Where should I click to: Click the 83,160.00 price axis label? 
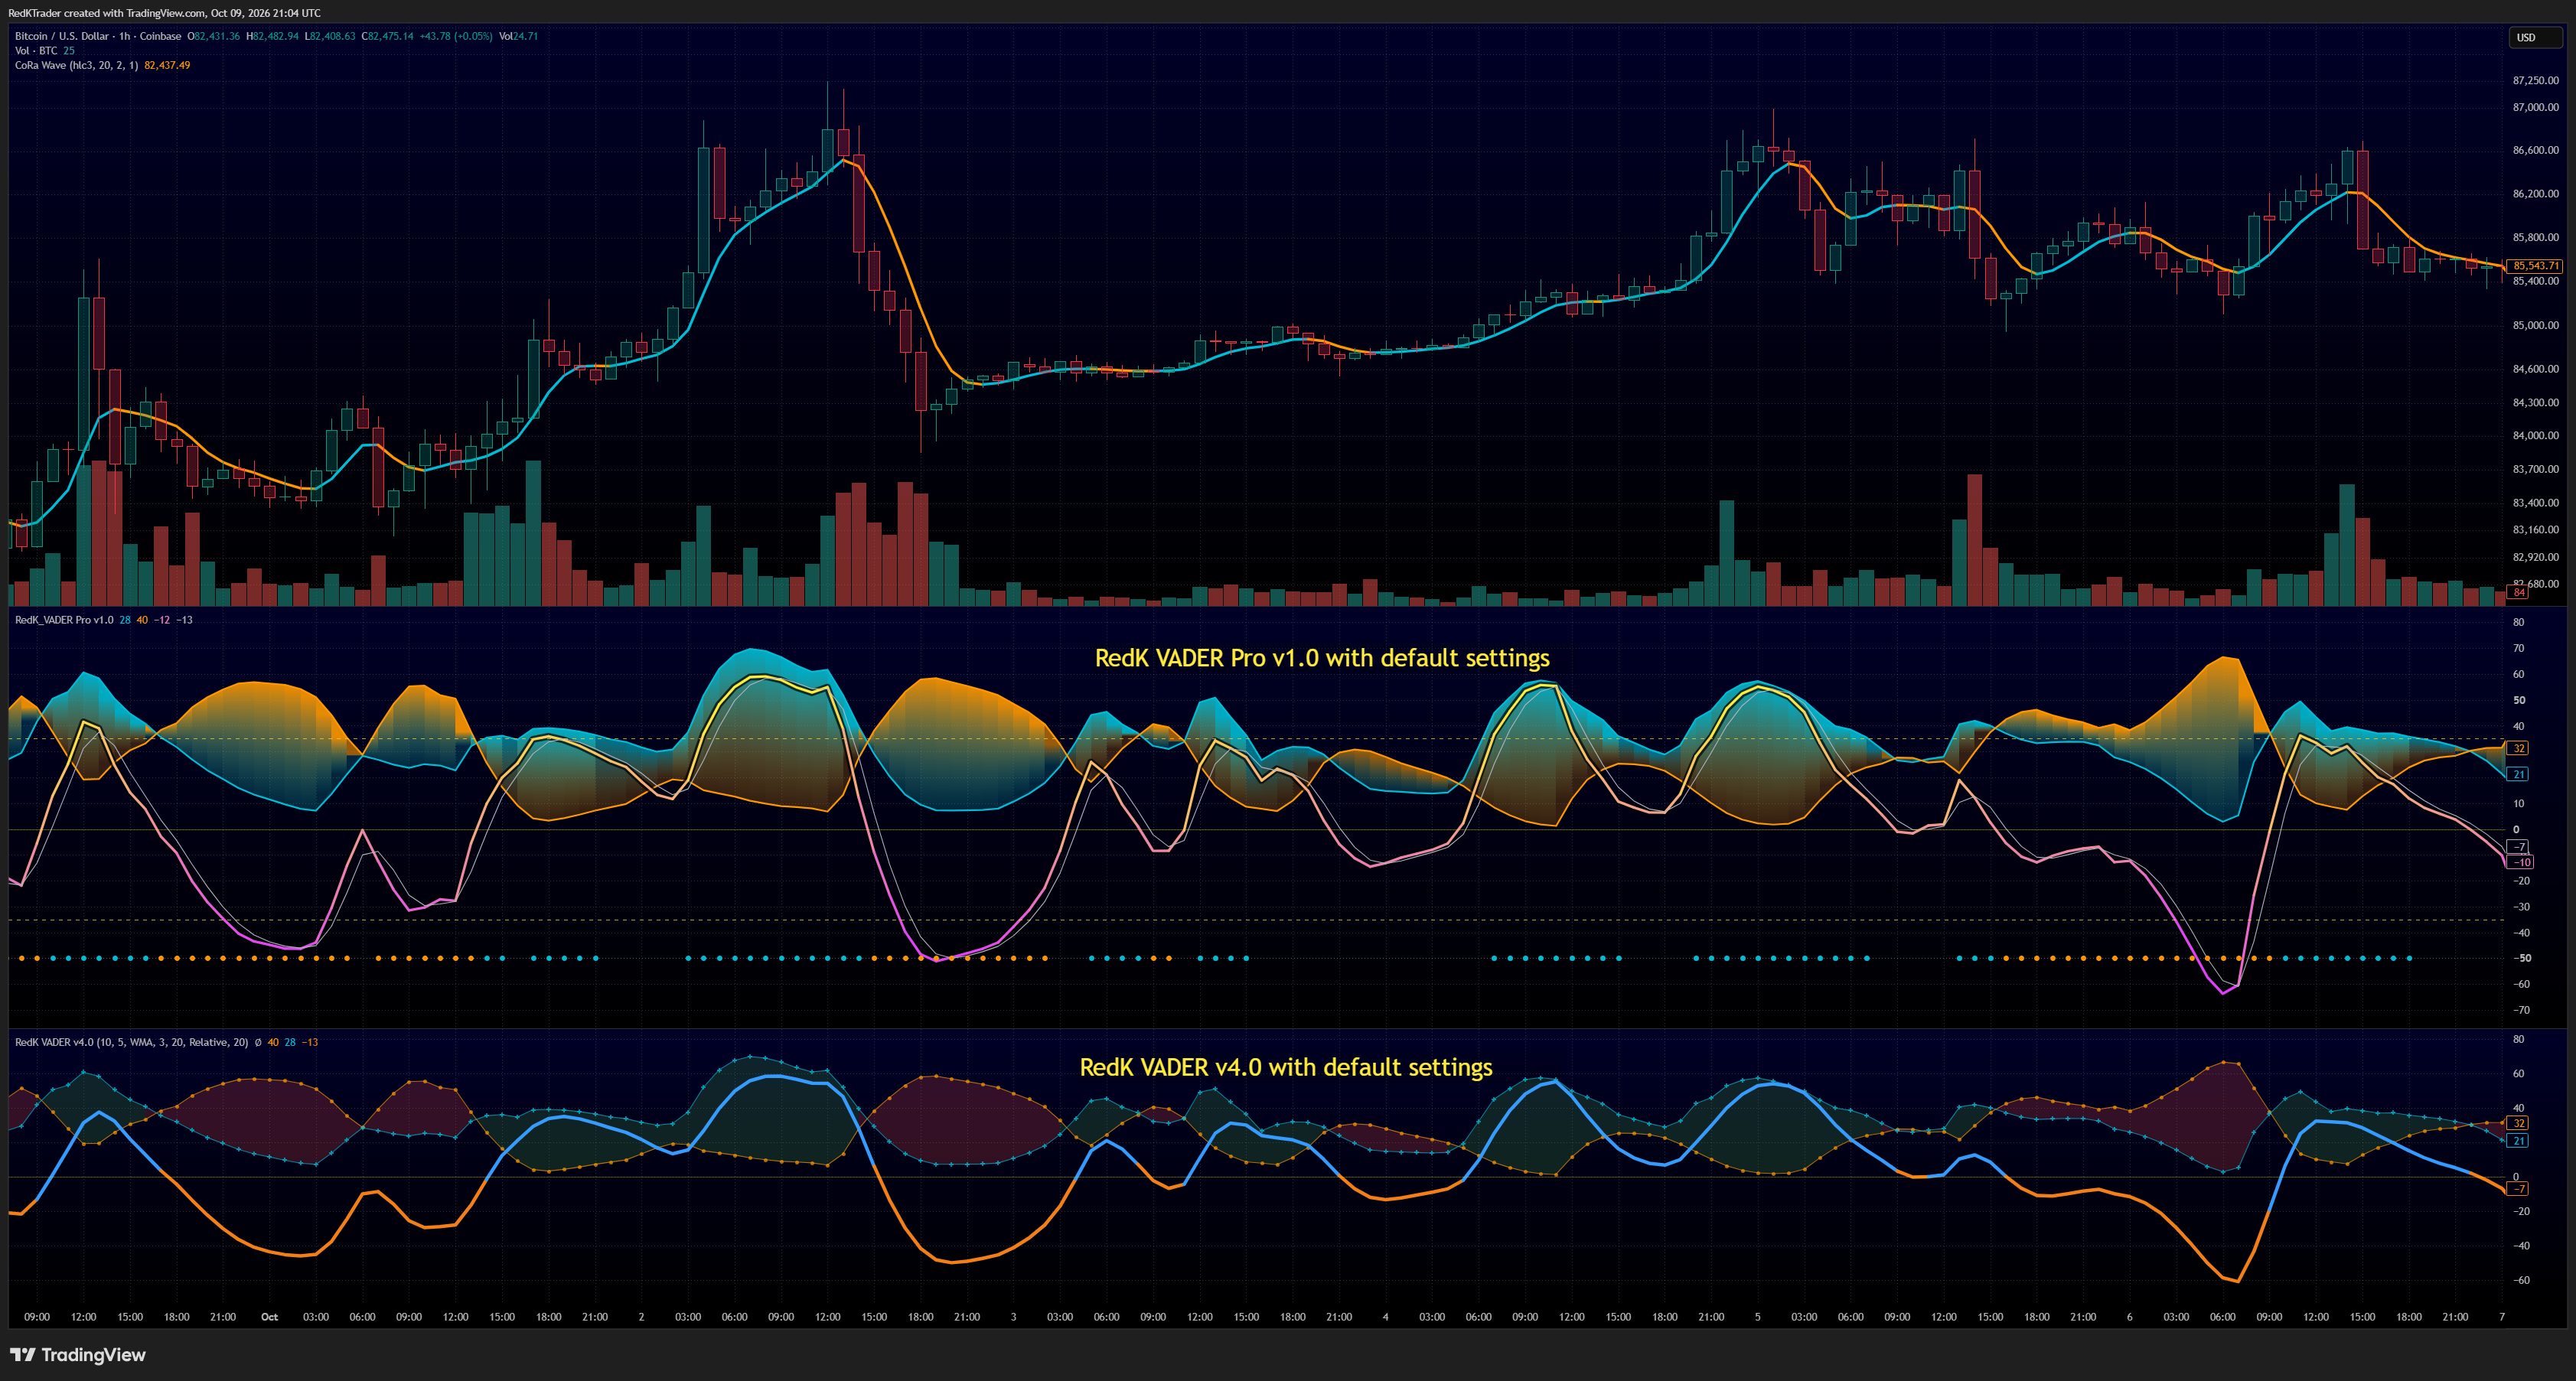click(x=2535, y=530)
